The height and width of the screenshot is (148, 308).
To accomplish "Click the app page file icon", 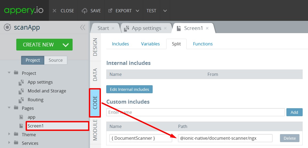I will click(x=21, y=117).
